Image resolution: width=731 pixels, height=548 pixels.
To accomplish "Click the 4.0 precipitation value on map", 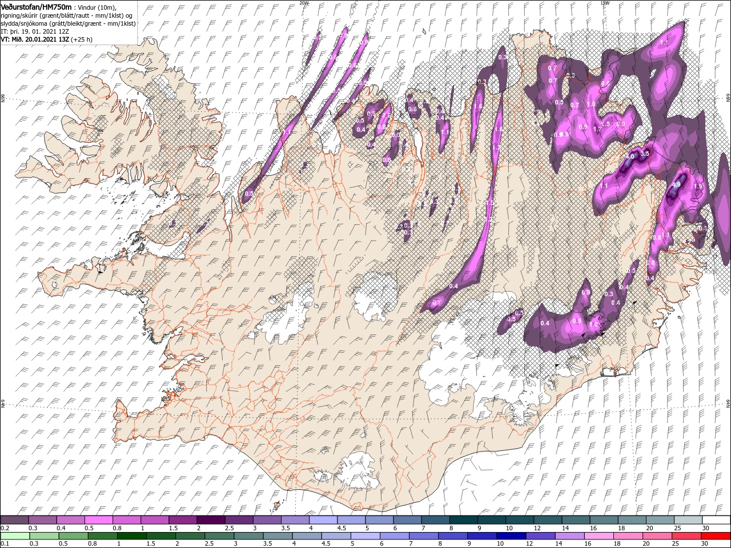I will click(x=630, y=156).
